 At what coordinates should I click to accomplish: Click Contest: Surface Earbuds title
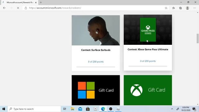click(x=96, y=50)
